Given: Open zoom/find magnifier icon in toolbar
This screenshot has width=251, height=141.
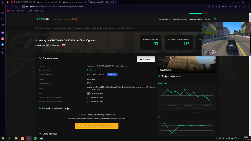Looking at the screenshot, I should coord(209,7).
